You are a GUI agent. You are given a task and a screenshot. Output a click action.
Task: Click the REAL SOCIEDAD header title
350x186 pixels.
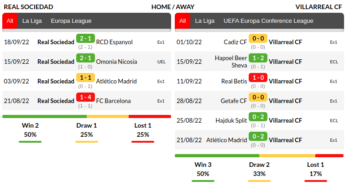click(28, 7)
